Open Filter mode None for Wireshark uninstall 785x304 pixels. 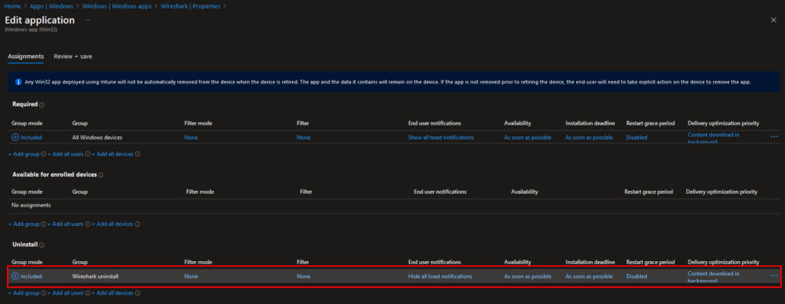click(191, 276)
